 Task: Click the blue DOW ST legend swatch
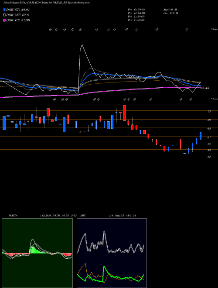[x=5, y=10]
